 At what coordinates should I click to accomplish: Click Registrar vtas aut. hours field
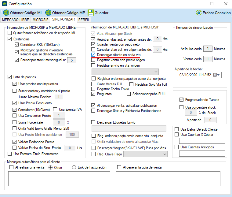(157, 39)
